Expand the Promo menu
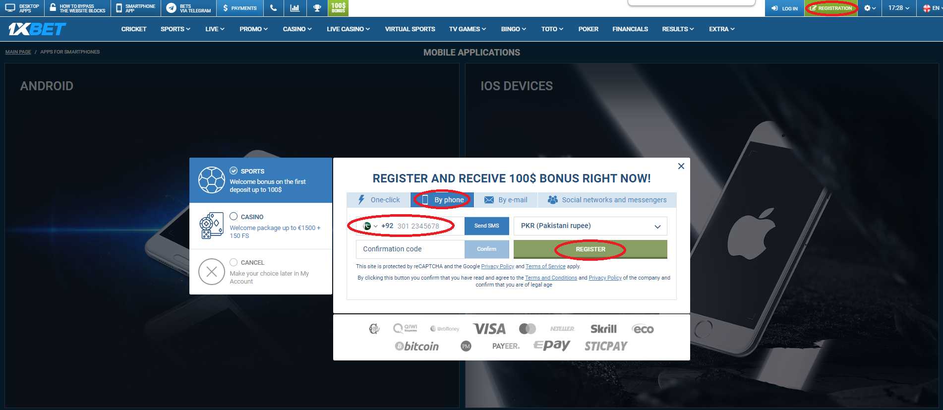This screenshot has height=410, width=943. tap(253, 29)
